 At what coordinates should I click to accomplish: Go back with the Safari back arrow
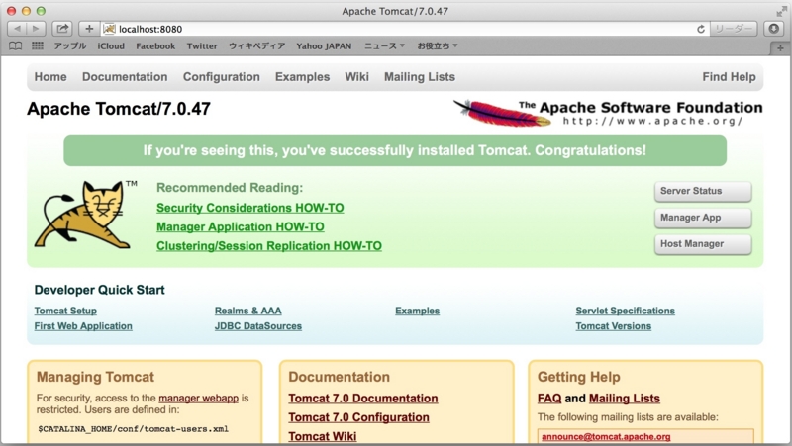pyautogui.click(x=17, y=29)
